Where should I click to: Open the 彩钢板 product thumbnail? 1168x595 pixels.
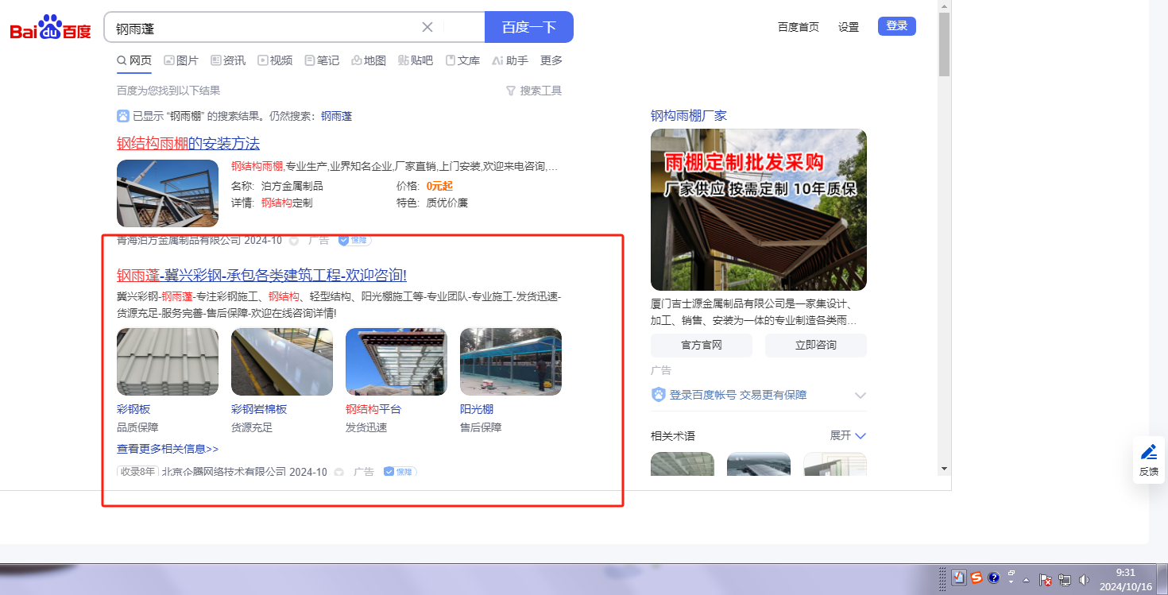coord(168,361)
